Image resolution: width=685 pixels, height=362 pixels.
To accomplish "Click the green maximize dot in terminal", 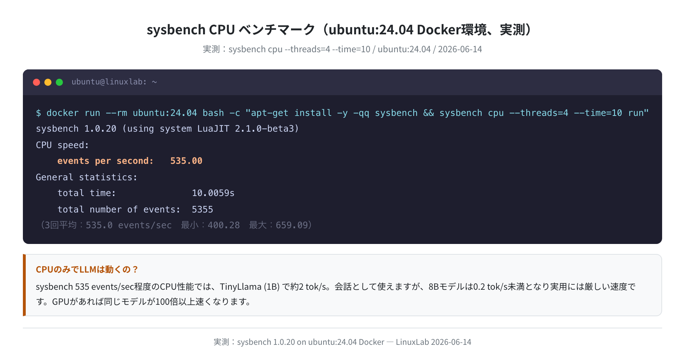I will tap(59, 82).
